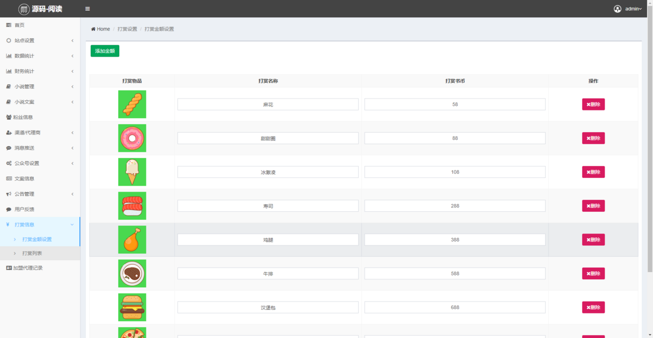The width and height of the screenshot is (653, 338).
Task: Expand the 公众号设置 submenu chevron
Action: pos(72,163)
